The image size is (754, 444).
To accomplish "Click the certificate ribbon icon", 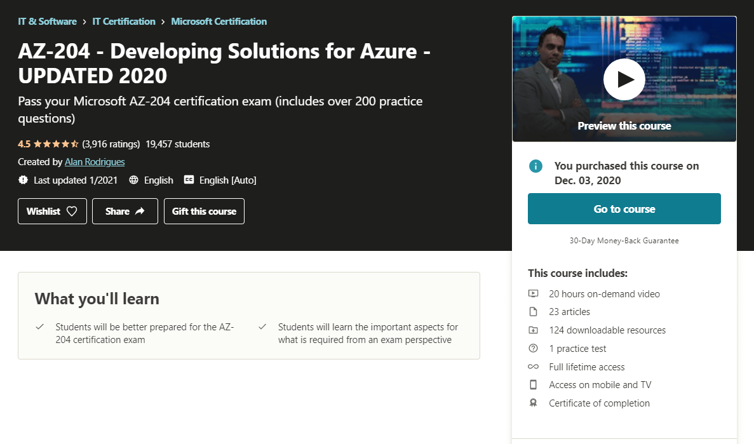I will coord(534,403).
